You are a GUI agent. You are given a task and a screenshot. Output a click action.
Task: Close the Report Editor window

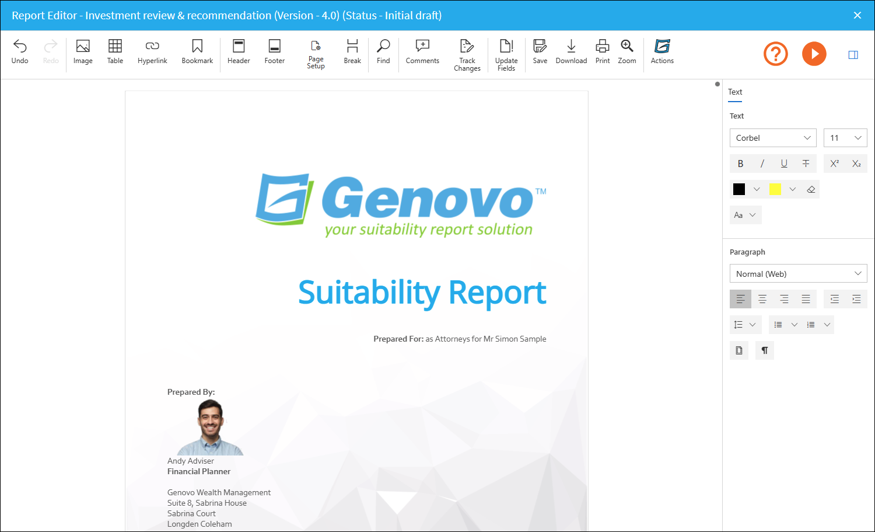tap(857, 15)
